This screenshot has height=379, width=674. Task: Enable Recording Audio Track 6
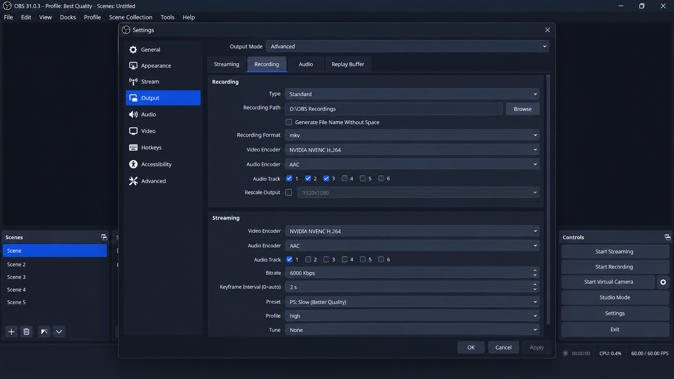click(381, 178)
